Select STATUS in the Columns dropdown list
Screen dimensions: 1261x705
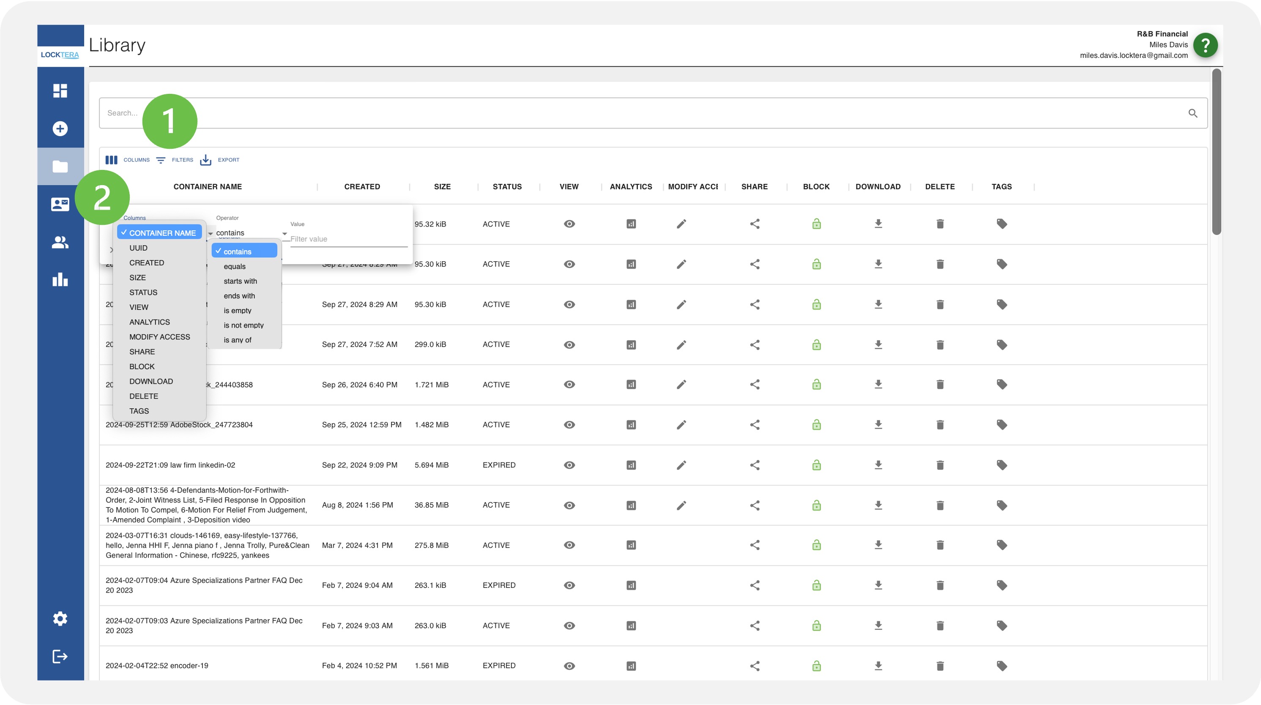pyautogui.click(x=143, y=292)
